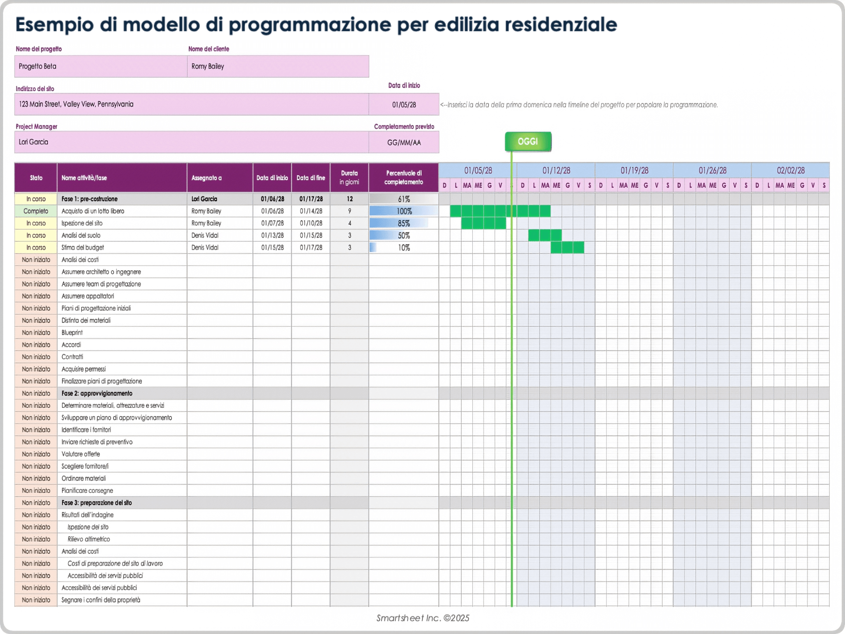Viewport: 845px width, 634px height.
Task: Click the Acquisto di un lotto libero task
Action: (x=93, y=211)
